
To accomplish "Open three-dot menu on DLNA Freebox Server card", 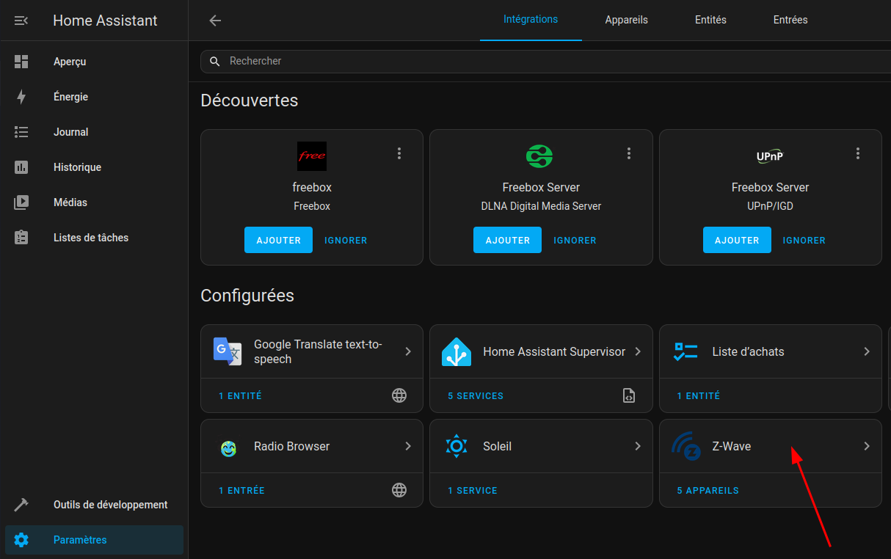I will [629, 153].
